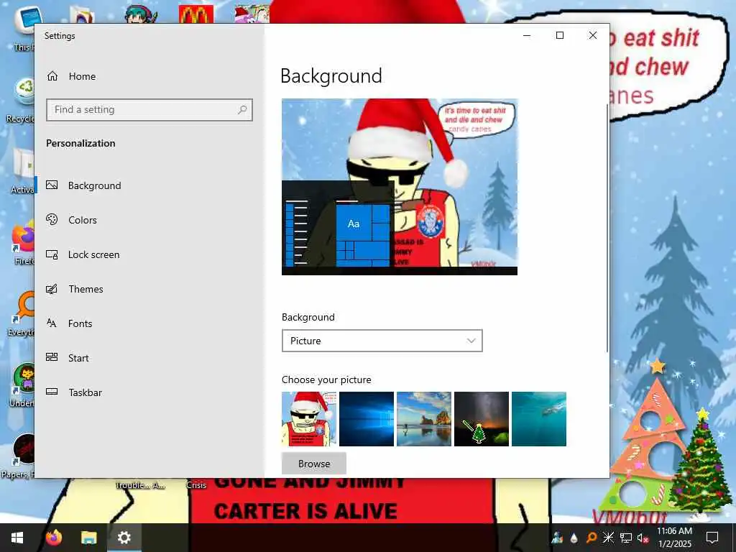Image resolution: width=736 pixels, height=552 pixels.
Task: Open the Start settings page
Action: (149, 358)
